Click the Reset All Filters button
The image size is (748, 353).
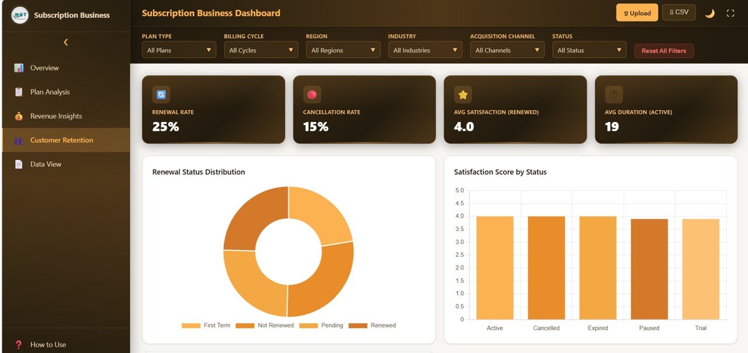[x=664, y=51]
